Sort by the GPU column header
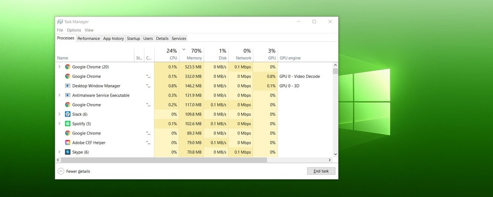This screenshot has height=197, width=493. coord(265,54)
